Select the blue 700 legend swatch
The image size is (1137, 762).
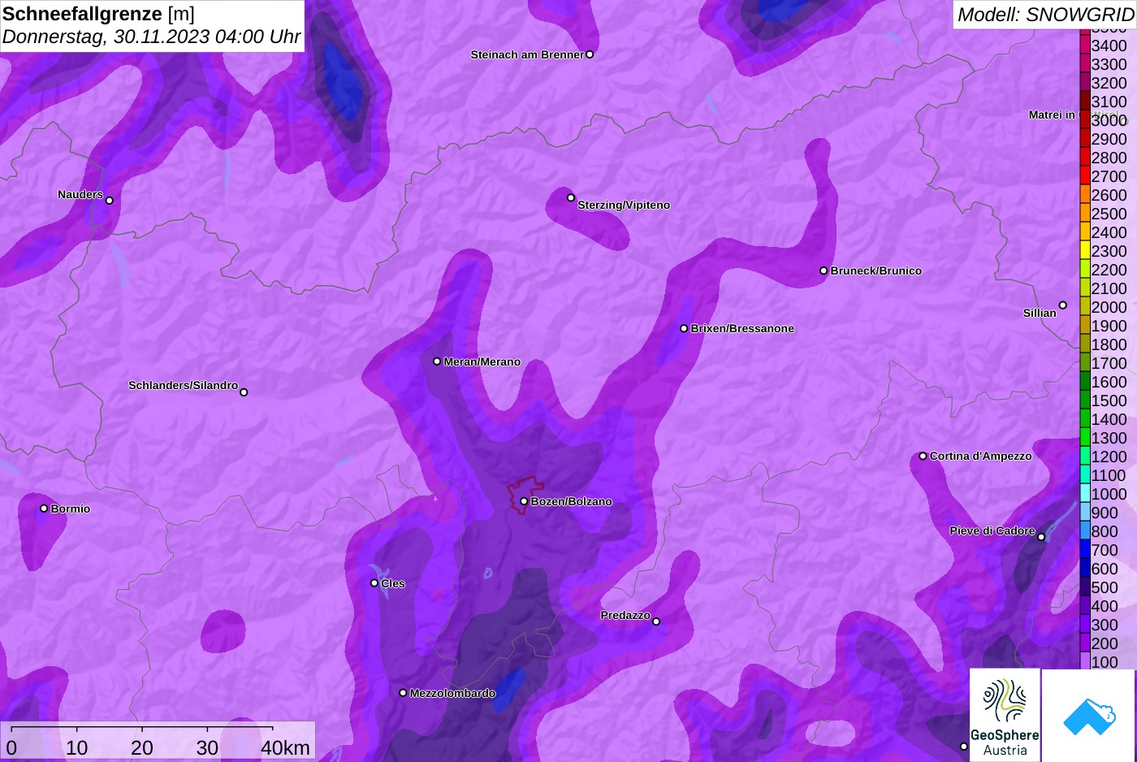click(x=1085, y=550)
